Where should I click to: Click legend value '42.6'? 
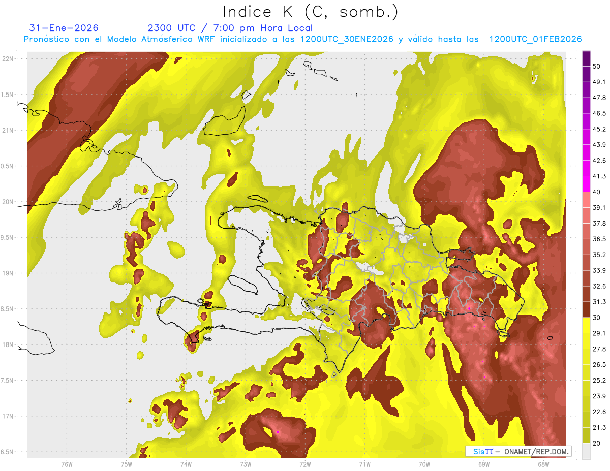(599, 161)
